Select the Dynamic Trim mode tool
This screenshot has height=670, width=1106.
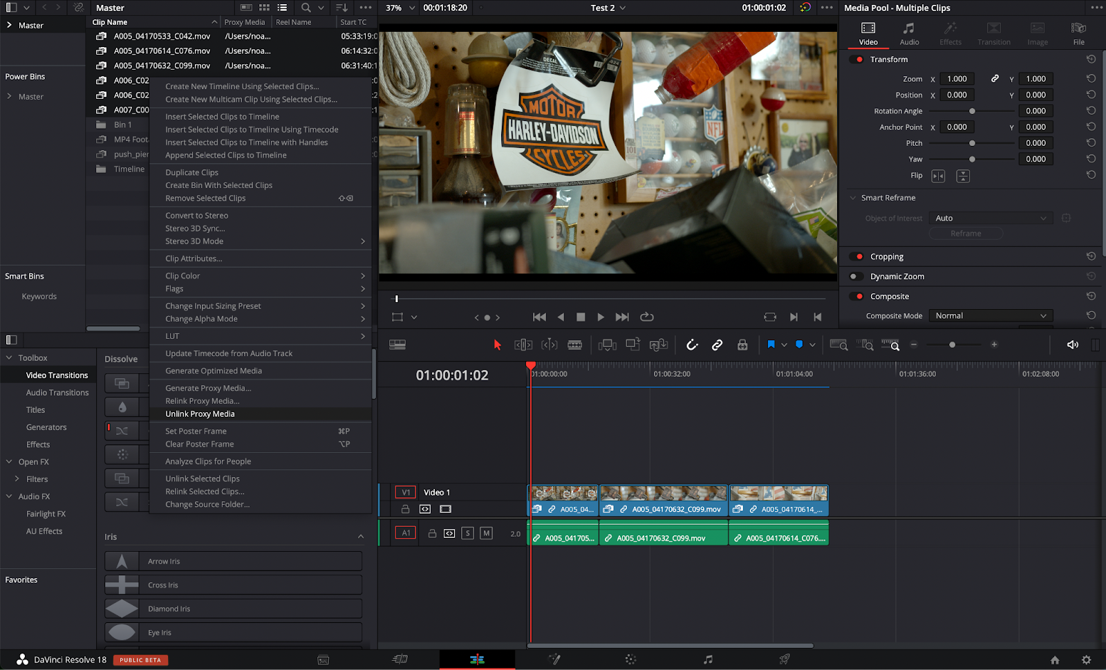pyautogui.click(x=550, y=344)
